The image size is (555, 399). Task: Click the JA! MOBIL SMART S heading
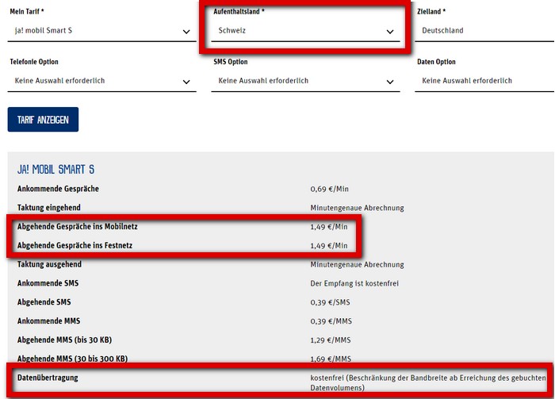coord(56,170)
